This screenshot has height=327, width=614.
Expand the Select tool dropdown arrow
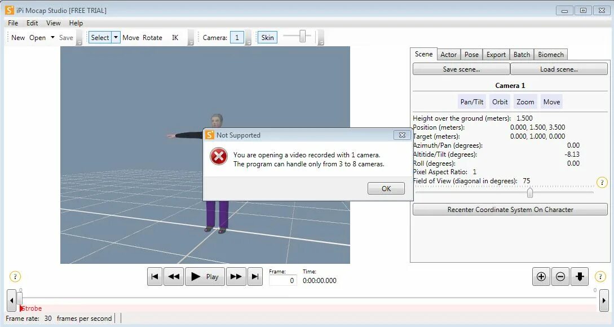click(116, 38)
